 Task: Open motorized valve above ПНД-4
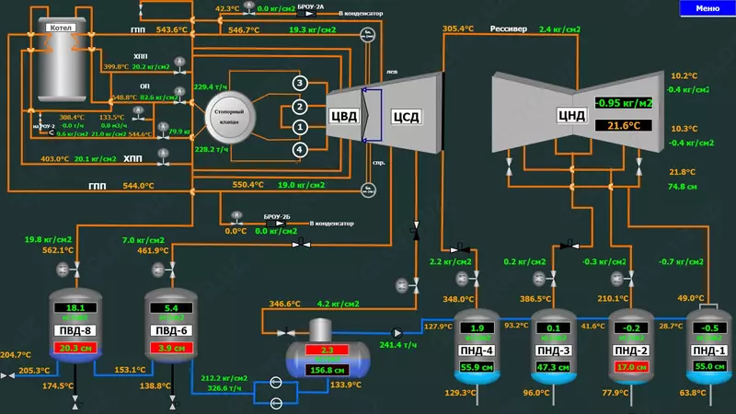click(x=468, y=280)
